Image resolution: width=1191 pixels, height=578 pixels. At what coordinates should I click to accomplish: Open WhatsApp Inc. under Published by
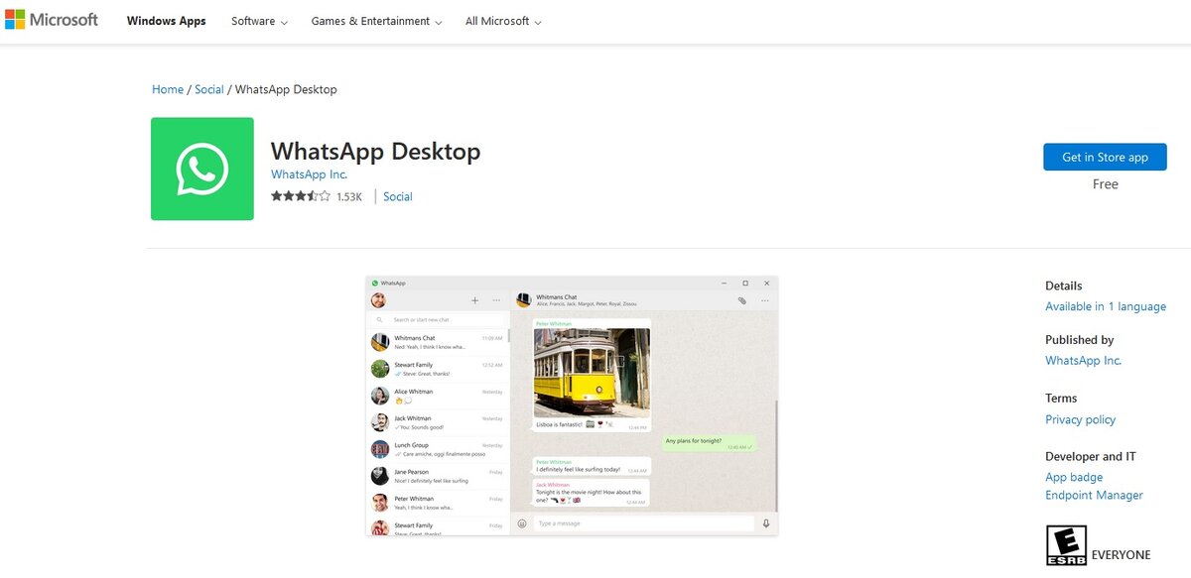[1084, 361]
